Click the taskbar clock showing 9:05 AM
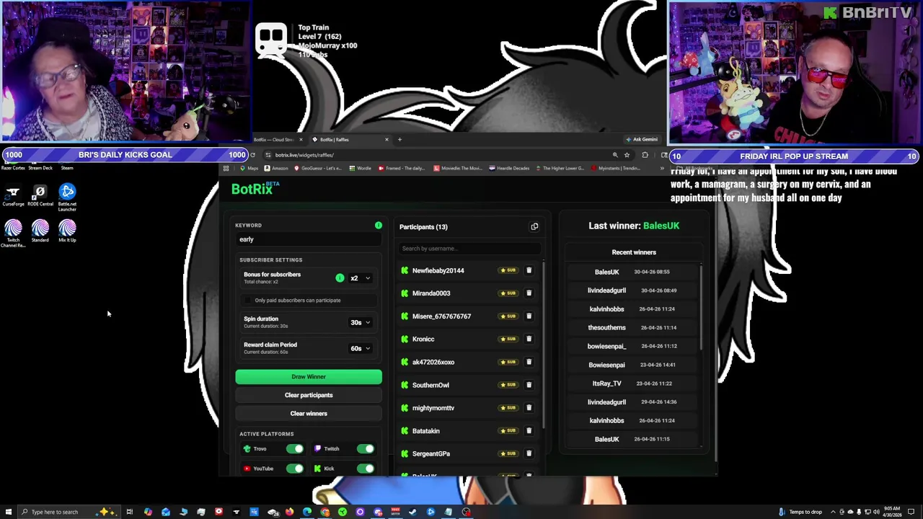Image resolution: width=923 pixels, height=519 pixels. 893,512
